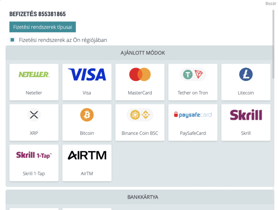This screenshot has width=278, height=210.
Task: Click the 'Fizetési rendszerek az Ön régiójában' label
Action: (x=63, y=40)
